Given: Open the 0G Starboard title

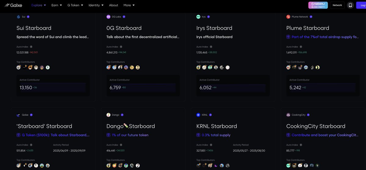Looking at the screenshot, I should point(124,28).
